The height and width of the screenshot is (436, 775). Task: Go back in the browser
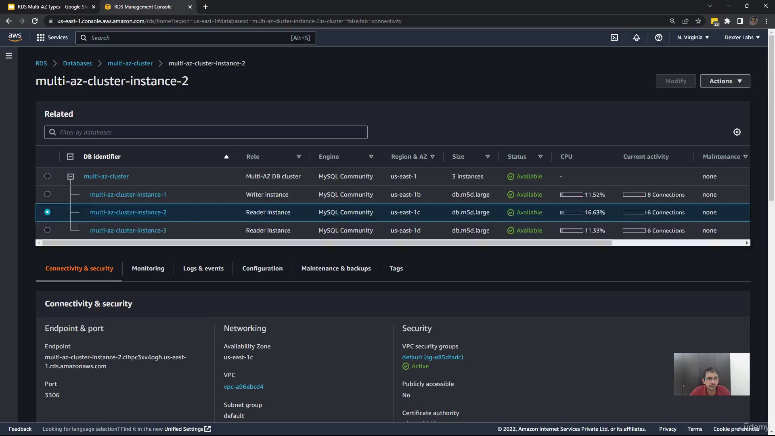point(9,21)
